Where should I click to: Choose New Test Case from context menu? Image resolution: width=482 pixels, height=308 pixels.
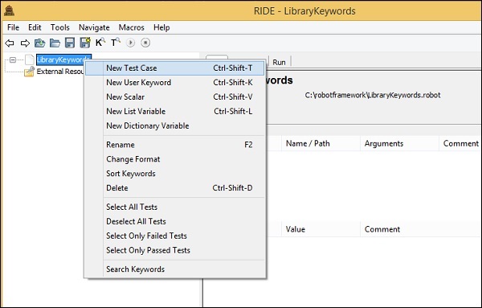(174, 68)
